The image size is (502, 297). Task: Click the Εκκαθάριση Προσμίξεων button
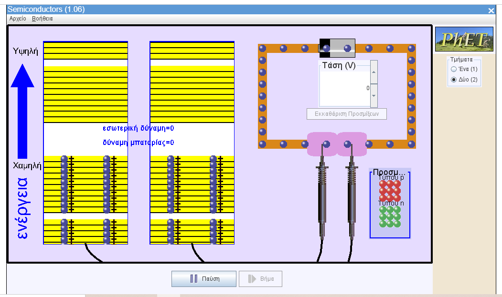point(346,114)
